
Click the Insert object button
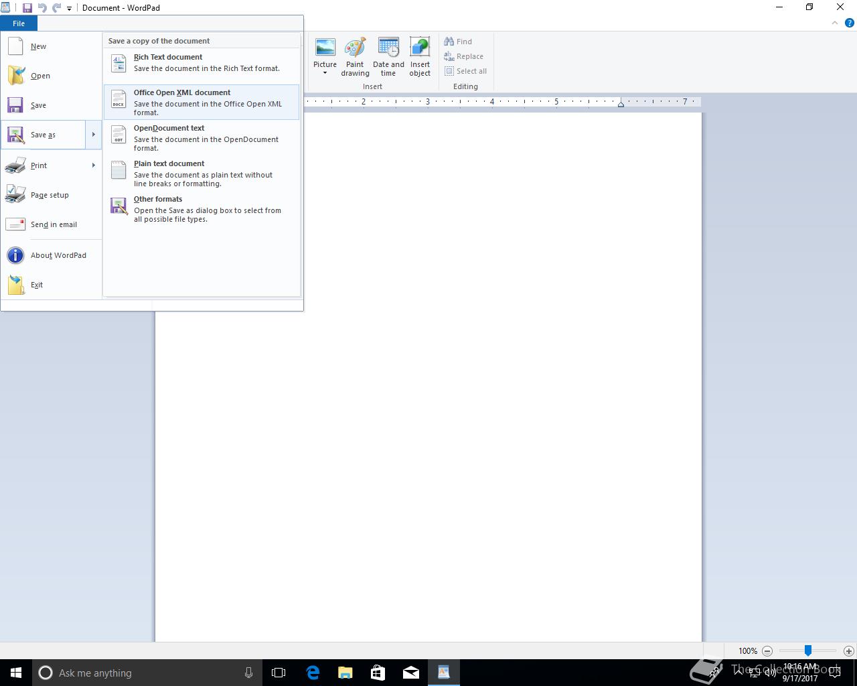(420, 57)
